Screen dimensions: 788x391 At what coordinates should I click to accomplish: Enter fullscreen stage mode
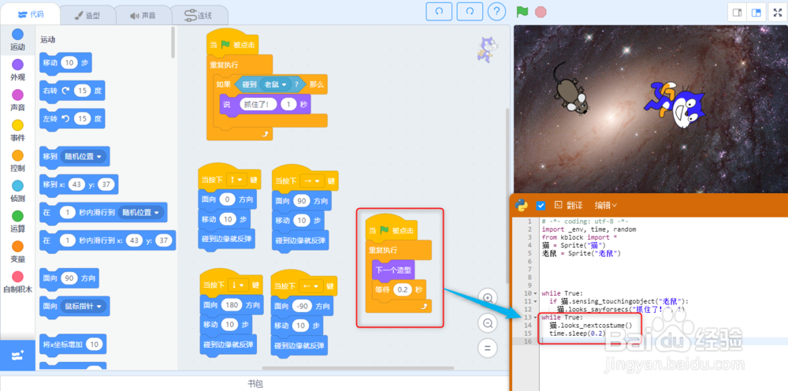[x=778, y=12]
